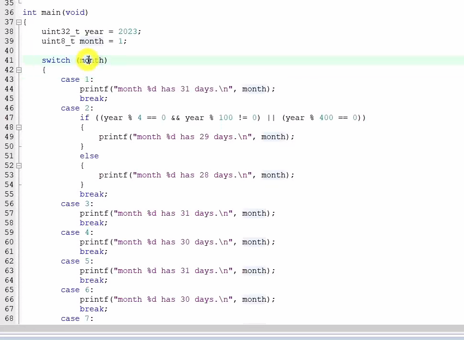Click 'break;' on line 45
Image resolution: width=464 pixels, height=340 pixels.
click(x=94, y=99)
